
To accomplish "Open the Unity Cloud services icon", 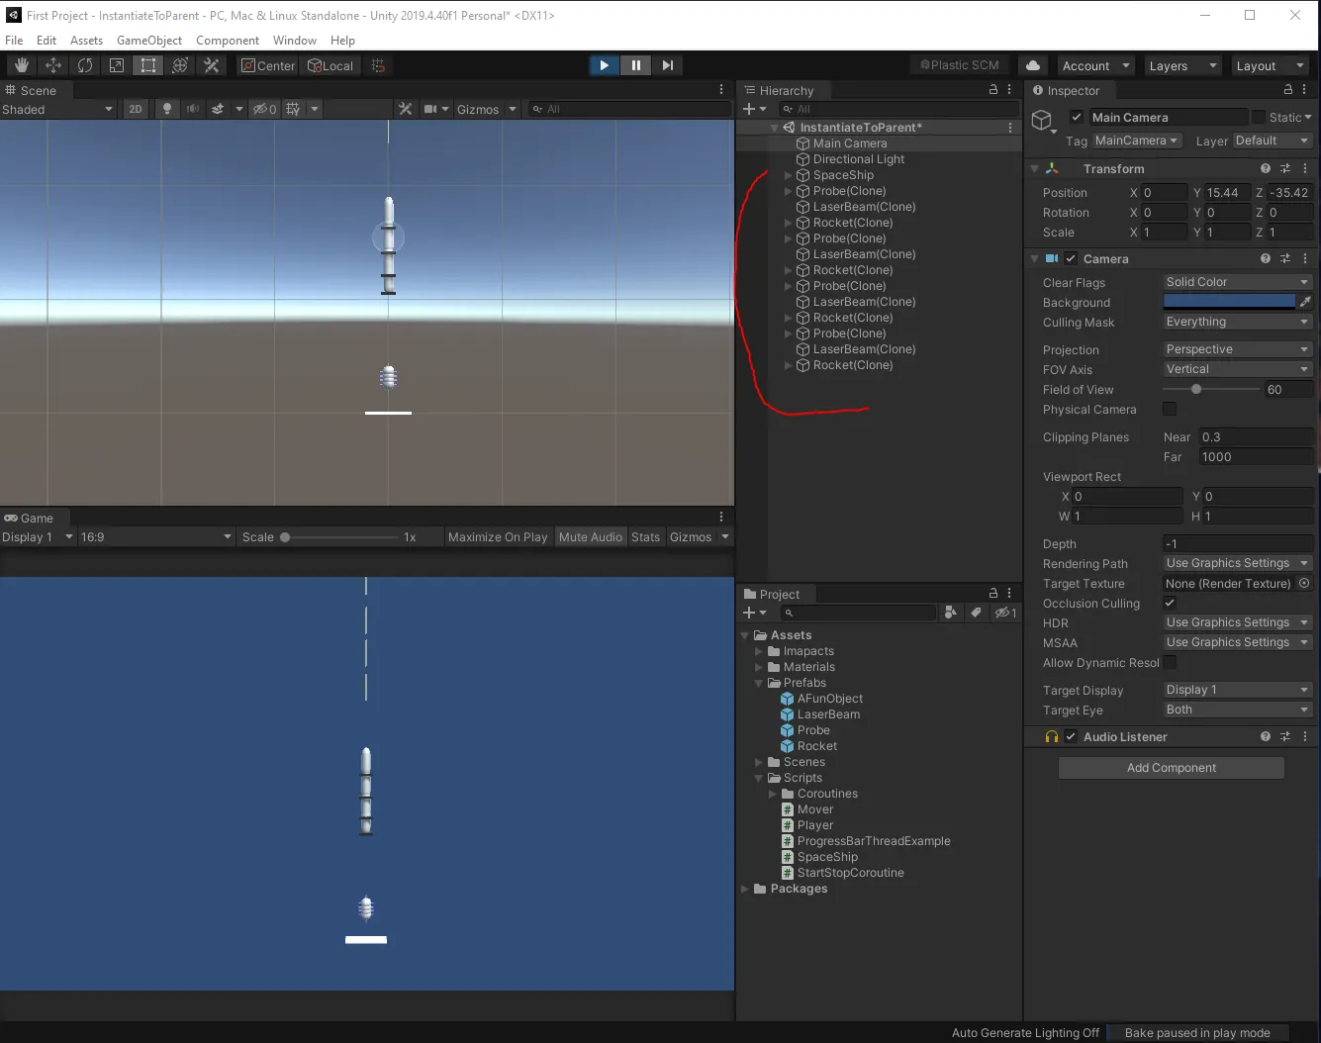I will pyautogui.click(x=1033, y=65).
